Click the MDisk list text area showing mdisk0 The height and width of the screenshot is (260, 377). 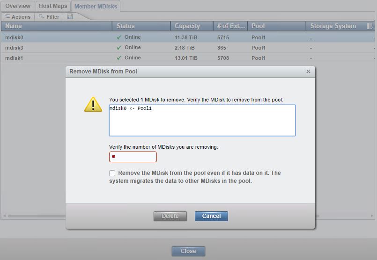[202, 120]
